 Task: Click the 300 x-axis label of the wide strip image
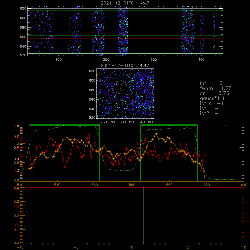(154, 60)
